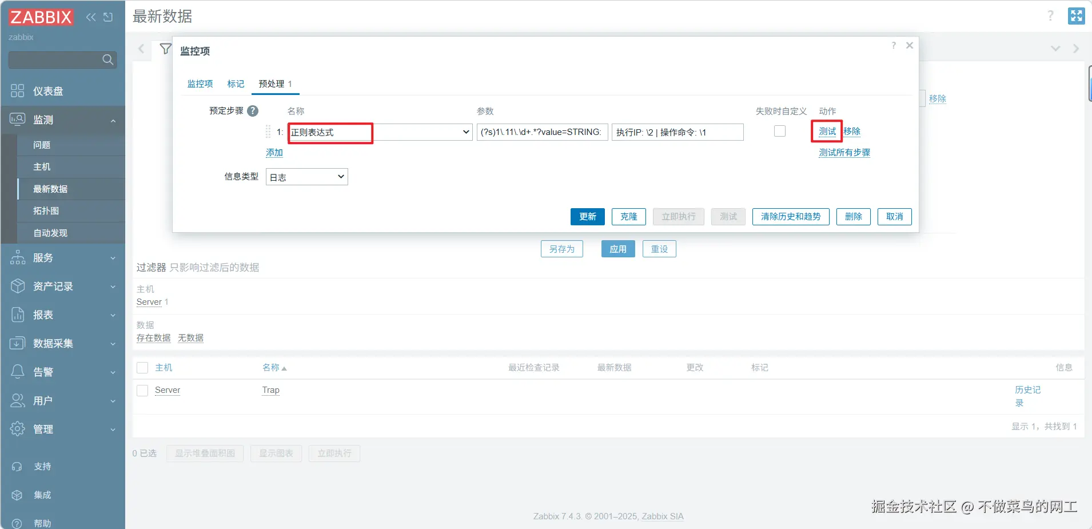The height and width of the screenshot is (529, 1092).
Task: Expand the 告警 menu section
Action: 113,372
